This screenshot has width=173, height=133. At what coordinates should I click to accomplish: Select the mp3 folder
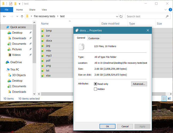point(49,56)
